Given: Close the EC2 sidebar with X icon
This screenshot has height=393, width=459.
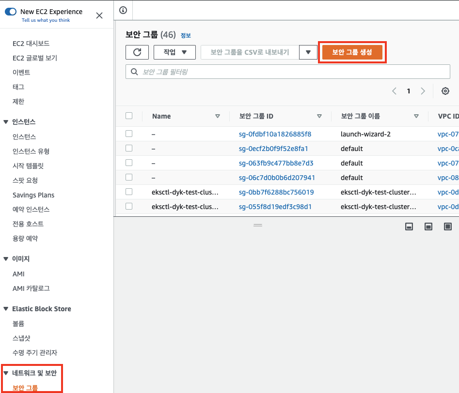Looking at the screenshot, I should click(99, 15).
